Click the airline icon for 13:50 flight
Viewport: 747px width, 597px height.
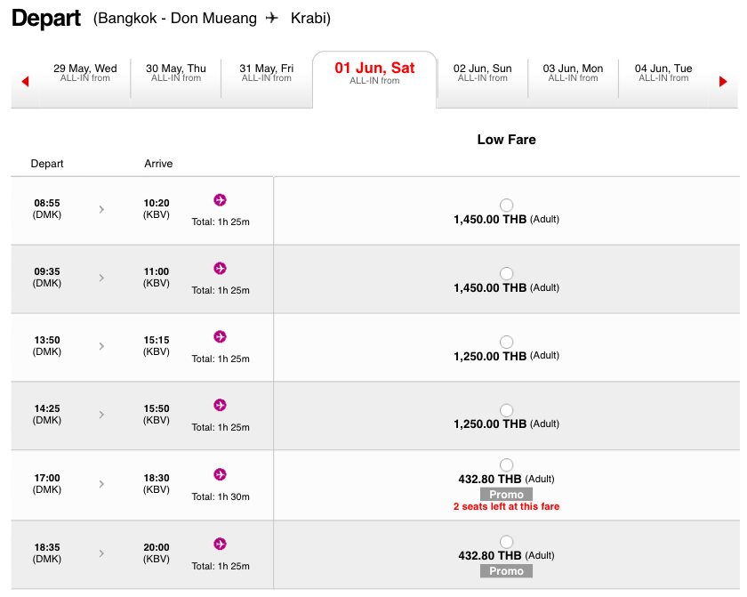(220, 336)
